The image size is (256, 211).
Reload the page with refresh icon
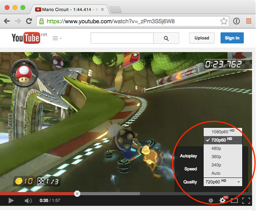coord(29,21)
